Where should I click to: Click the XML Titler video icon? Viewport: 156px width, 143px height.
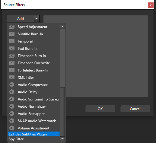click(12, 78)
